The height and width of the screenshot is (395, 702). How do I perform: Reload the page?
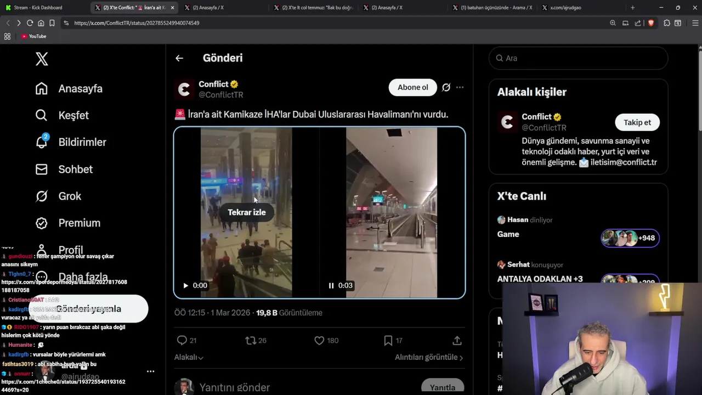30,23
